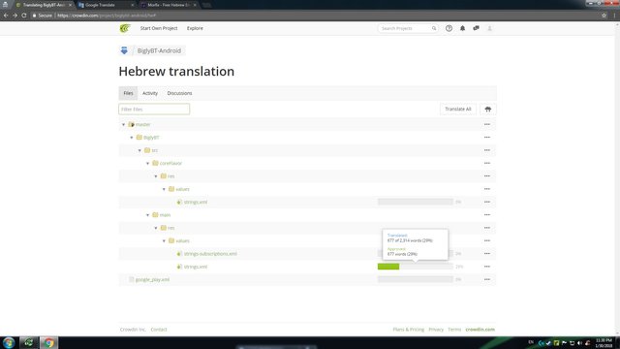Open more options for strings.xml under main

point(487,267)
